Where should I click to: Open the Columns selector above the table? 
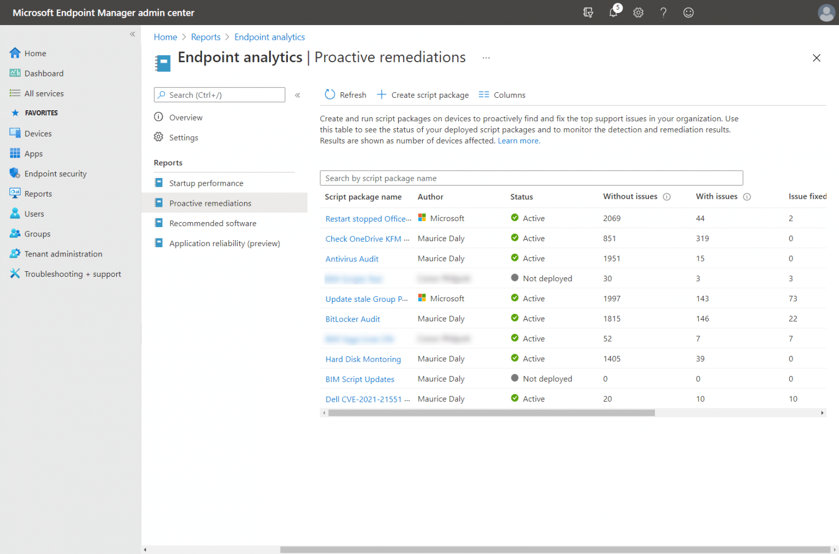pos(501,94)
